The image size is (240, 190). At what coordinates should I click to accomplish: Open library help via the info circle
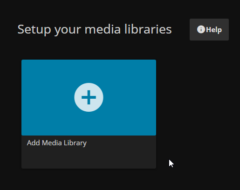click(201, 29)
